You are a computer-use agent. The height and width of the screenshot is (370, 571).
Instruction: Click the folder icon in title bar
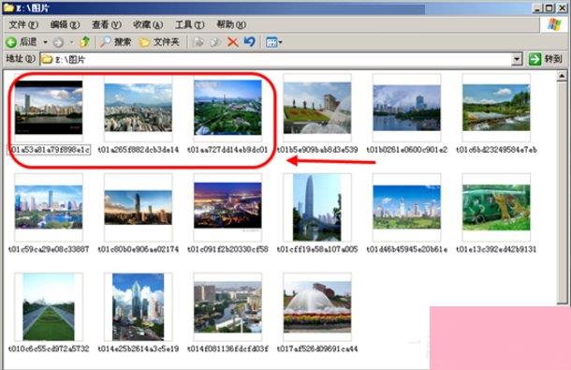pyautogui.click(x=8, y=7)
